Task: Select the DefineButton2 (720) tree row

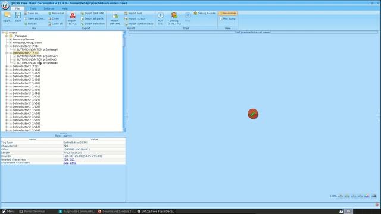Action: click(x=26, y=53)
